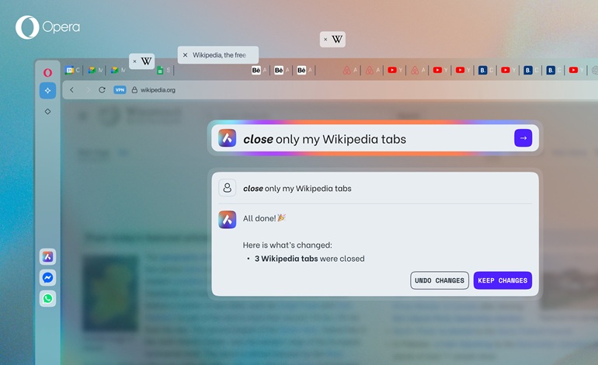
Task: Reload the wikipedia.org page
Action: [102, 90]
